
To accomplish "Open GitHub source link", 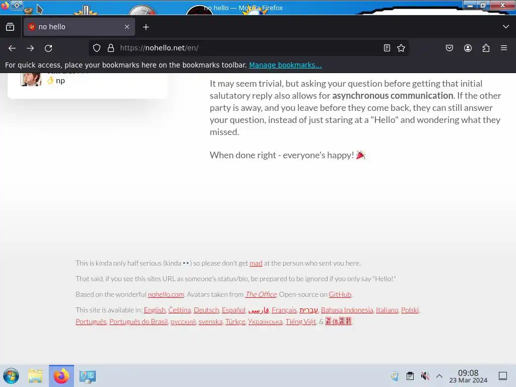I will 340,294.
